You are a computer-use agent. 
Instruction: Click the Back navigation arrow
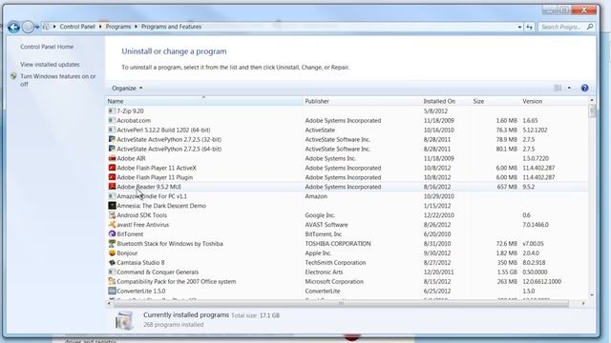(x=13, y=28)
